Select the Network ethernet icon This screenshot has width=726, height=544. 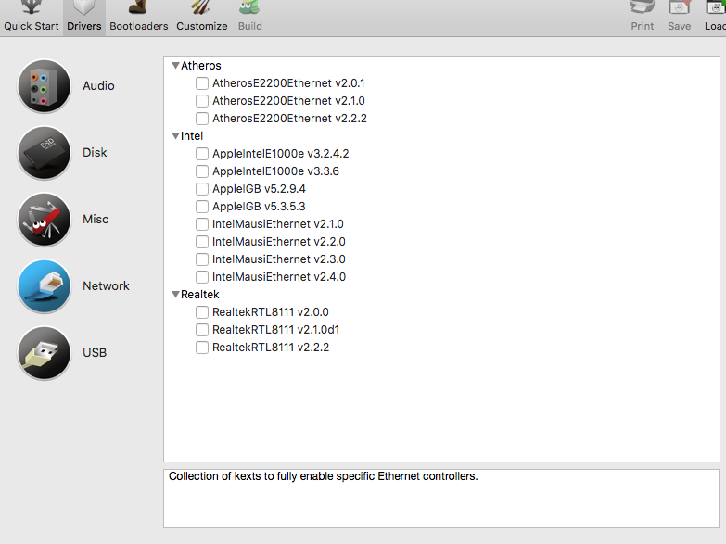44,286
